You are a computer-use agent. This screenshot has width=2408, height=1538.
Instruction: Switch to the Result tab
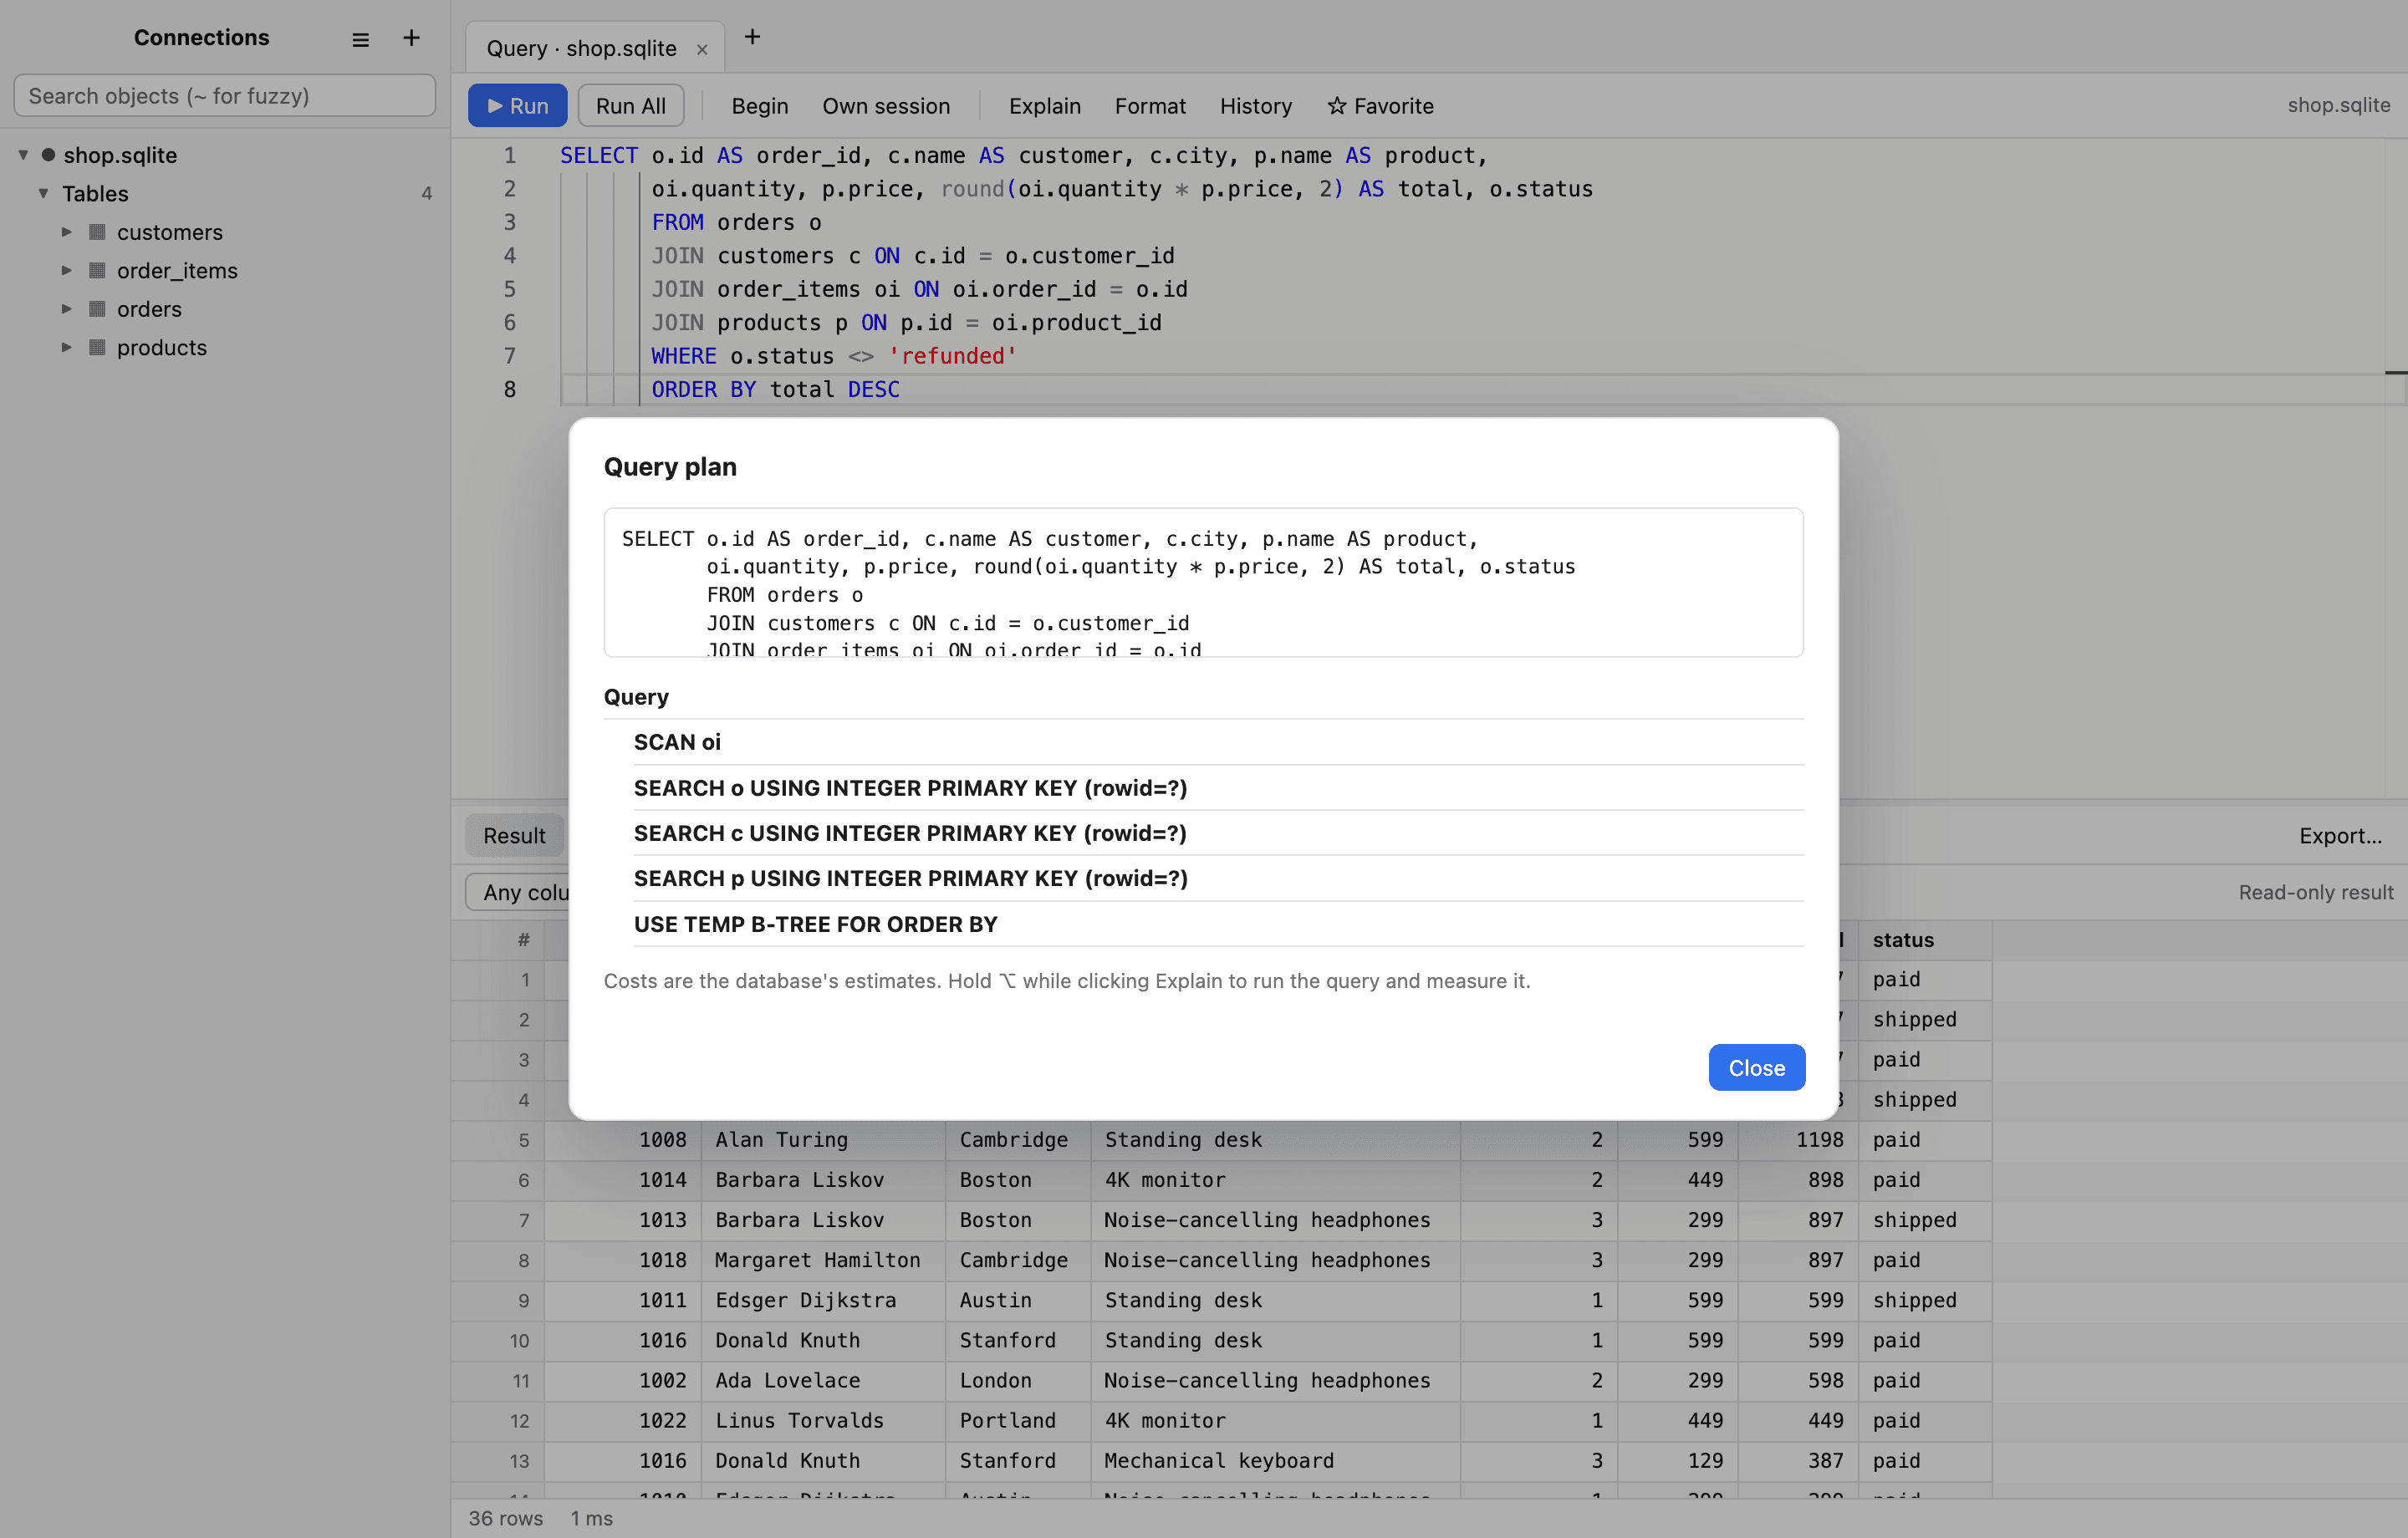(x=514, y=836)
